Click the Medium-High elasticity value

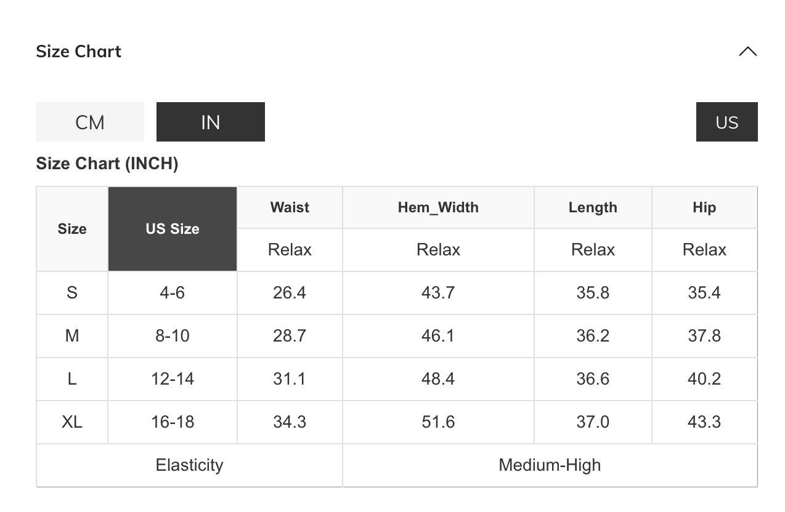[550, 465]
